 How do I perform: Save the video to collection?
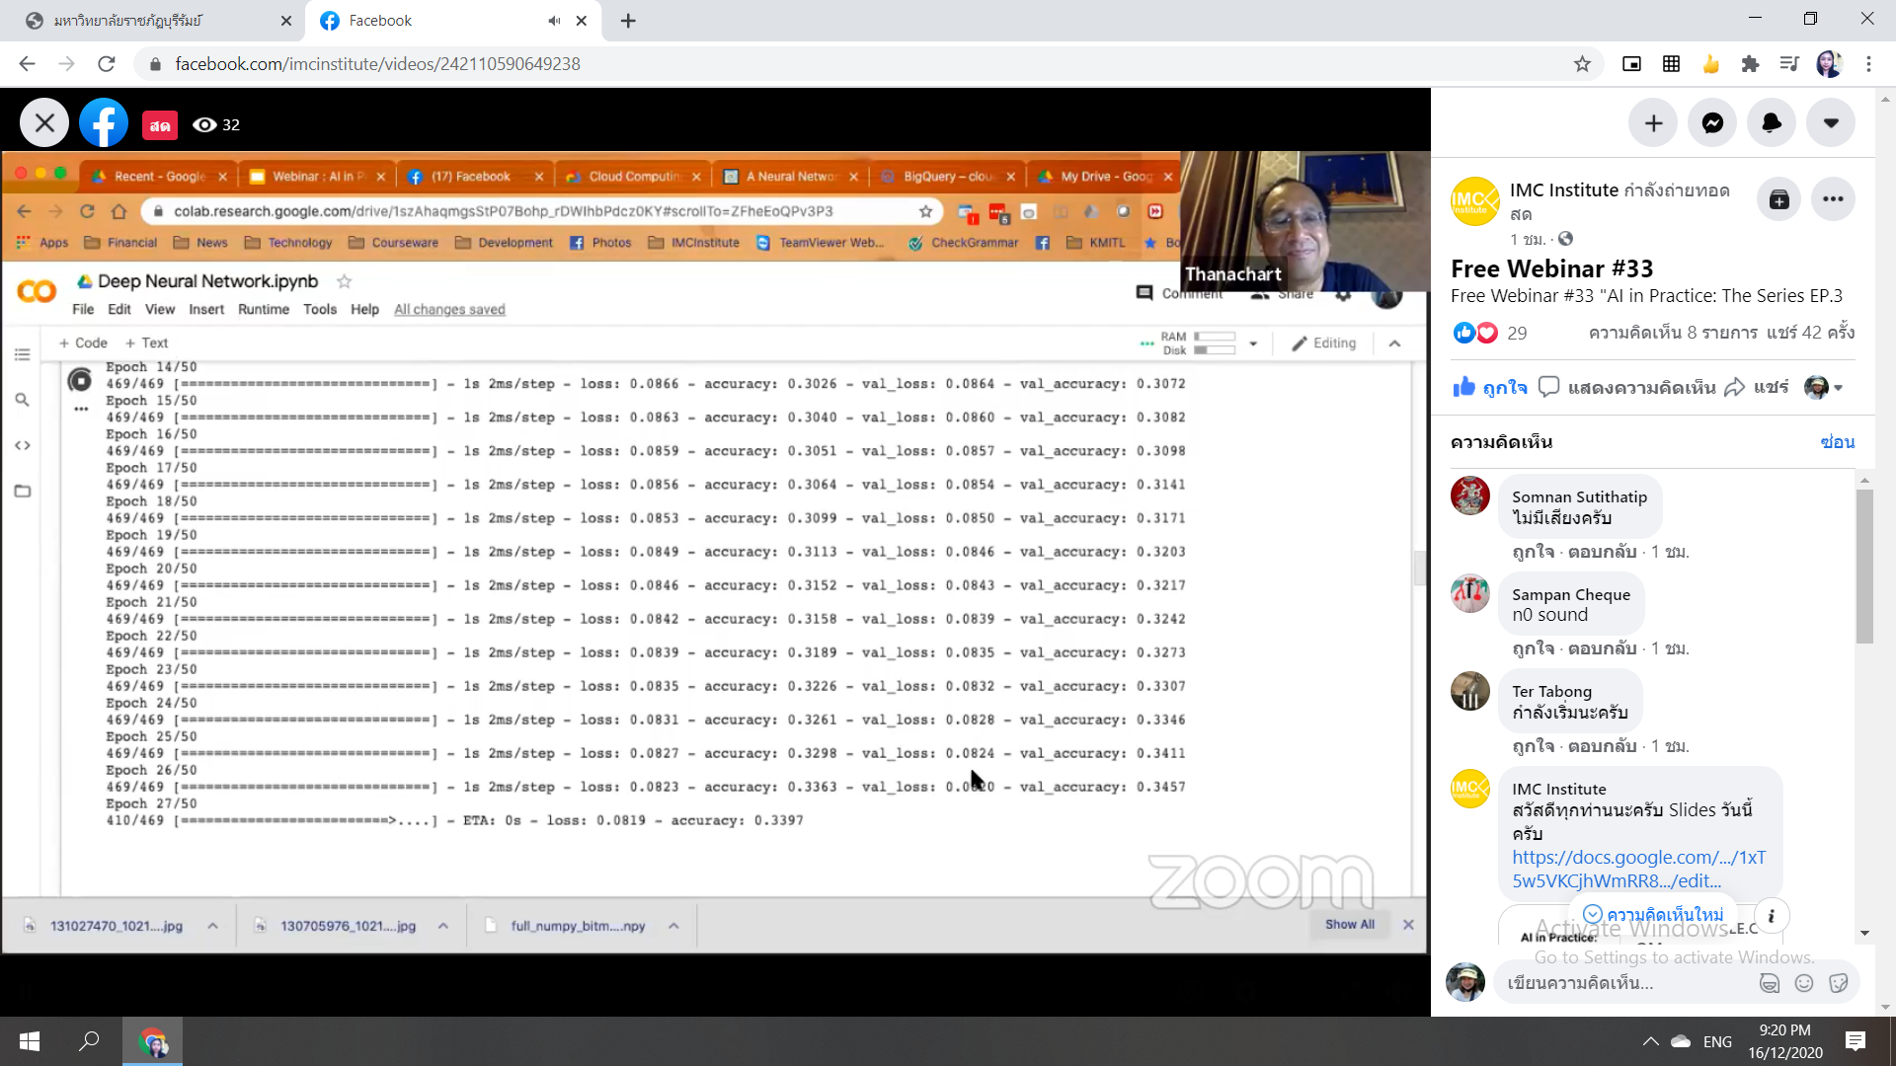pos(1779,199)
